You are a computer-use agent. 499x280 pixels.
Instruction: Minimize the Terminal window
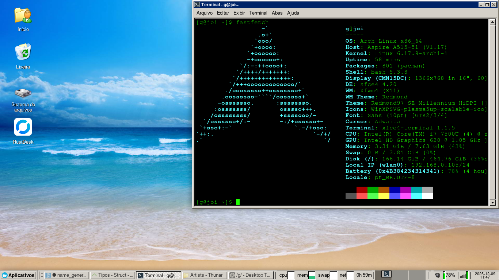(481, 5)
